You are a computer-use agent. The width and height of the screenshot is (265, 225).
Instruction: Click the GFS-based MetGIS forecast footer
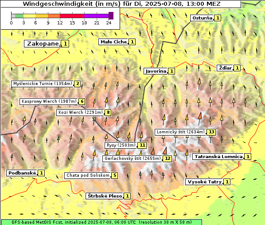click(x=101, y=222)
